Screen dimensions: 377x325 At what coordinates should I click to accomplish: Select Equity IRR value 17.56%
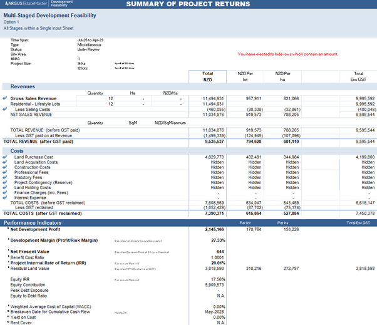coord(218,279)
